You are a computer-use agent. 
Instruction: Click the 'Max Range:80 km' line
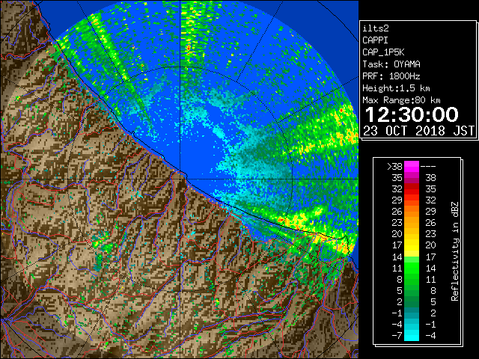[401, 100]
